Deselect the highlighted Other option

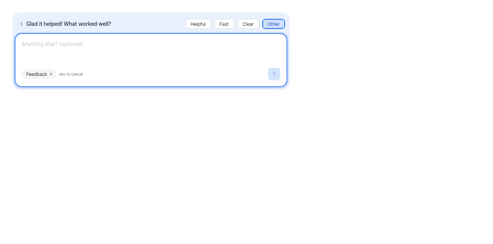tap(273, 24)
